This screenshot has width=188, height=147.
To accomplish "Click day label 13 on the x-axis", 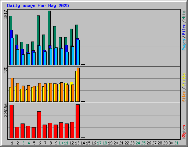I will pyautogui.click(x=77, y=143).
